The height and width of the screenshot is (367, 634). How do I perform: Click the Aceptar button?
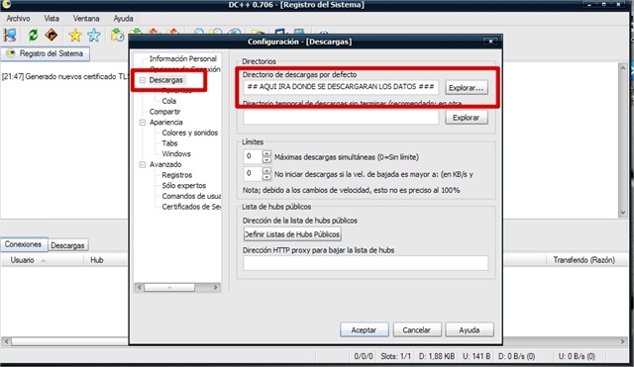tap(364, 329)
